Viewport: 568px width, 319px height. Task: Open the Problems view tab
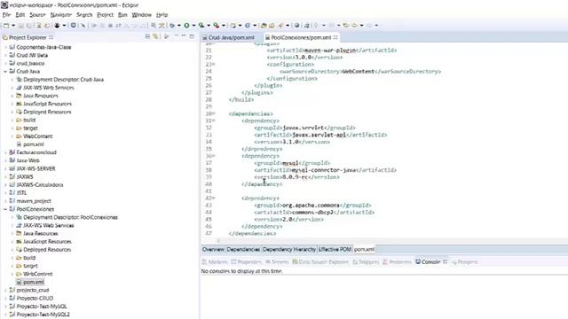point(397,262)
